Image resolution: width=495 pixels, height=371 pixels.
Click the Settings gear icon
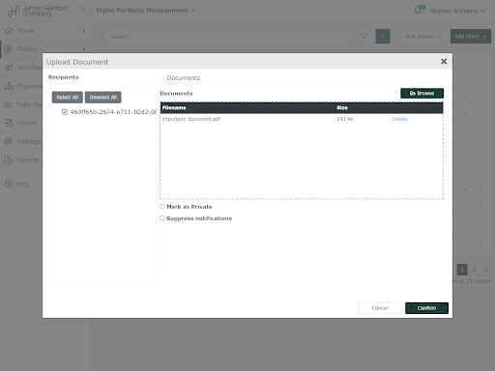9,141
